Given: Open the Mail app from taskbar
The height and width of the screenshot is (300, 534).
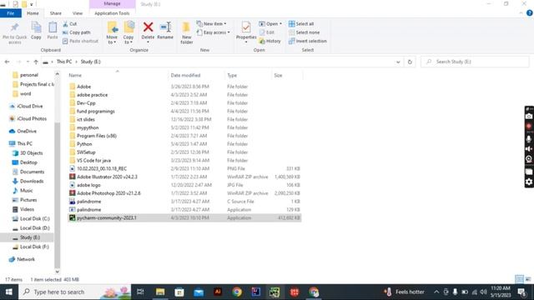Looking at the screenshot, I should point(199,292).
